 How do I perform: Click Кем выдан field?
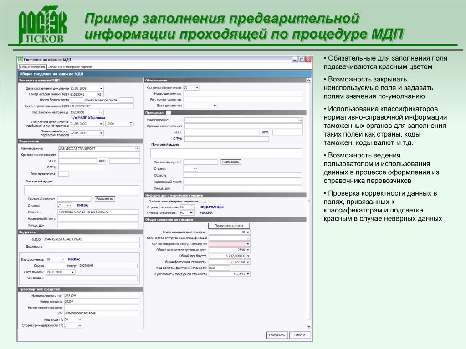(x=91, y=278)
